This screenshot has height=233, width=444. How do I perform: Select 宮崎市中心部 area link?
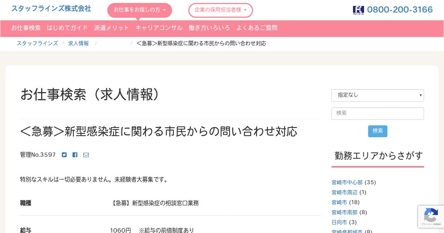347,182
